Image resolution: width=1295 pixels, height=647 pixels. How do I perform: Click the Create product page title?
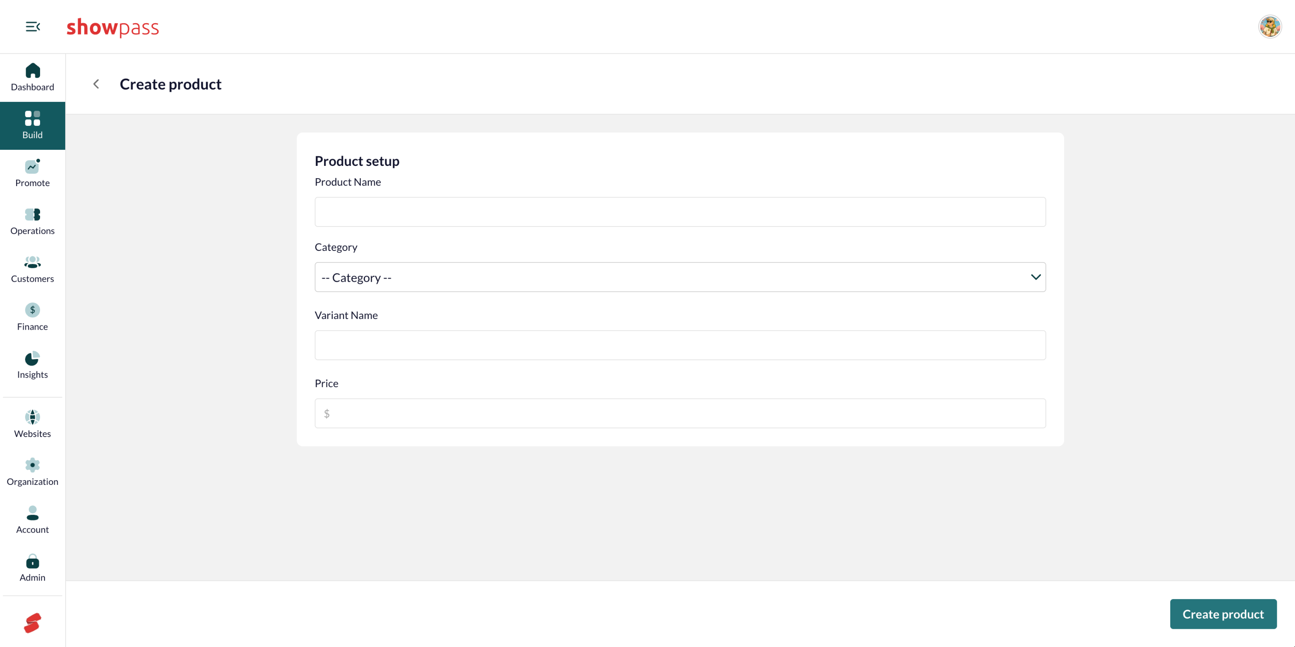[171, 85]
